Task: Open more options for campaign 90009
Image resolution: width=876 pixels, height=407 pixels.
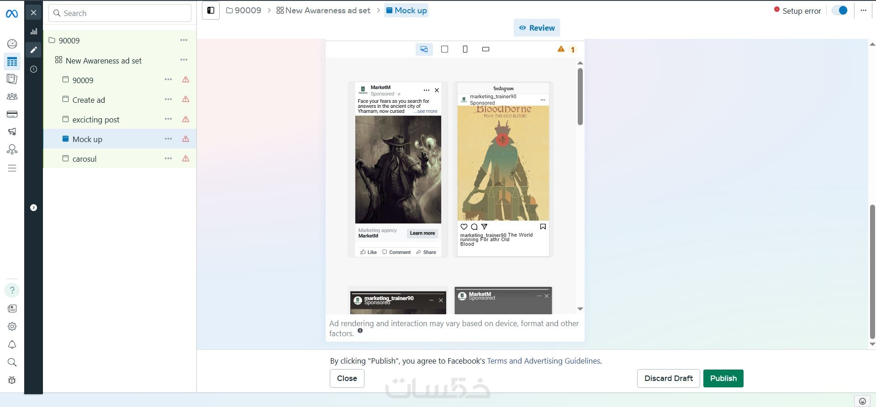Action: pos(184,40)
